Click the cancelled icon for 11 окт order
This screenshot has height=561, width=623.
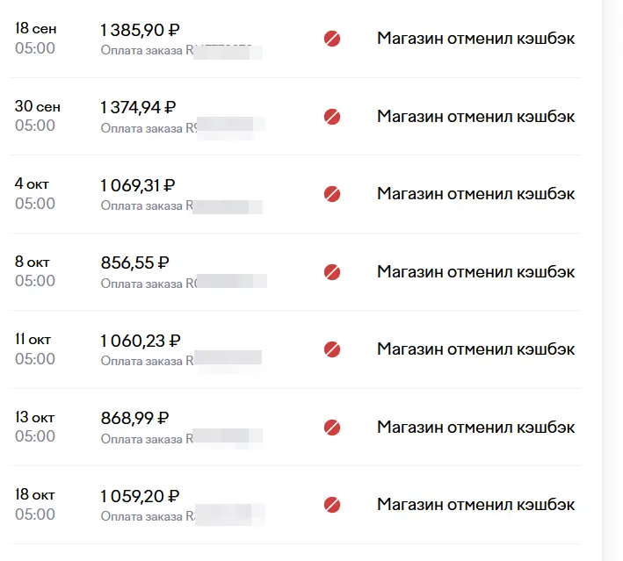point(332,349)
